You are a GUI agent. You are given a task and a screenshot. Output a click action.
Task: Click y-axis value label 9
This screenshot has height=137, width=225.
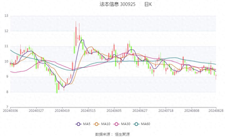(x=7, y=77)
